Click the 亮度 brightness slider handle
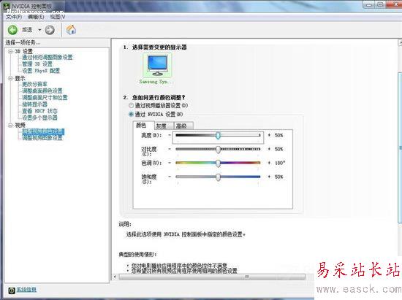Viewport: 402px width, 300px height. click(218, 136)
